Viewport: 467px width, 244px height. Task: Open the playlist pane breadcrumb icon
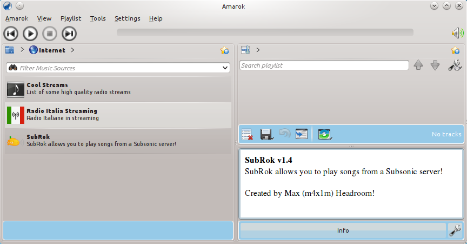click(245, 50)
